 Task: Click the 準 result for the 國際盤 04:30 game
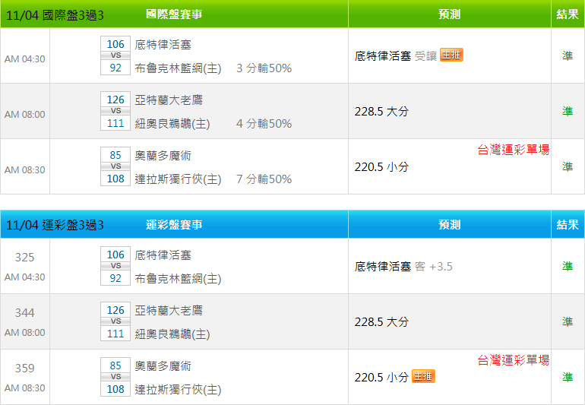coord(568,55)
